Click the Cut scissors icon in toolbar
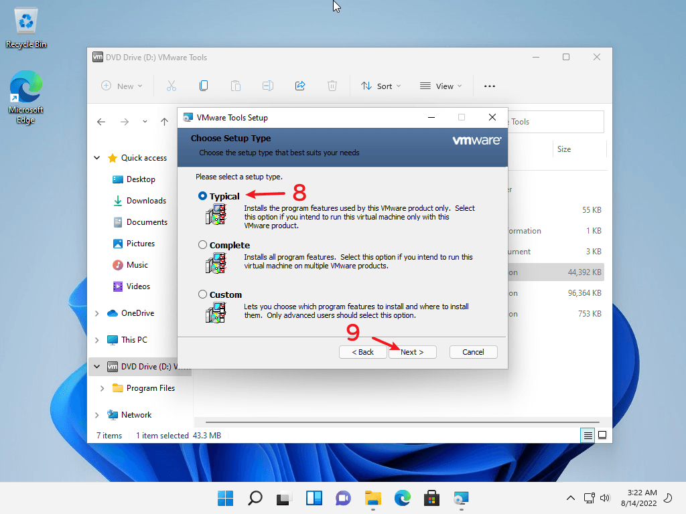The height and width of the screenshot is (514, 686). coord(171,86)
